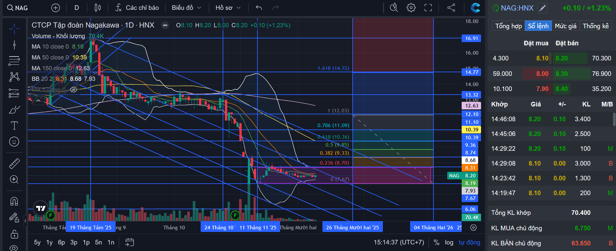Collapse the indicator legend with chevron
Screen dimensions: 616x251
coord(38,101)
